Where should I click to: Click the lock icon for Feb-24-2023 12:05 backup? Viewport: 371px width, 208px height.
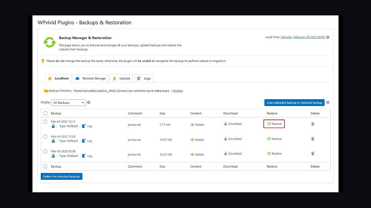pyautogui.click(x=53, y=141)
